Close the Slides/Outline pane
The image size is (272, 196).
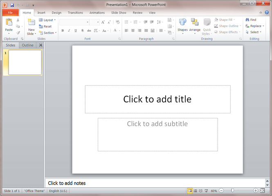[x=40, y=45]
